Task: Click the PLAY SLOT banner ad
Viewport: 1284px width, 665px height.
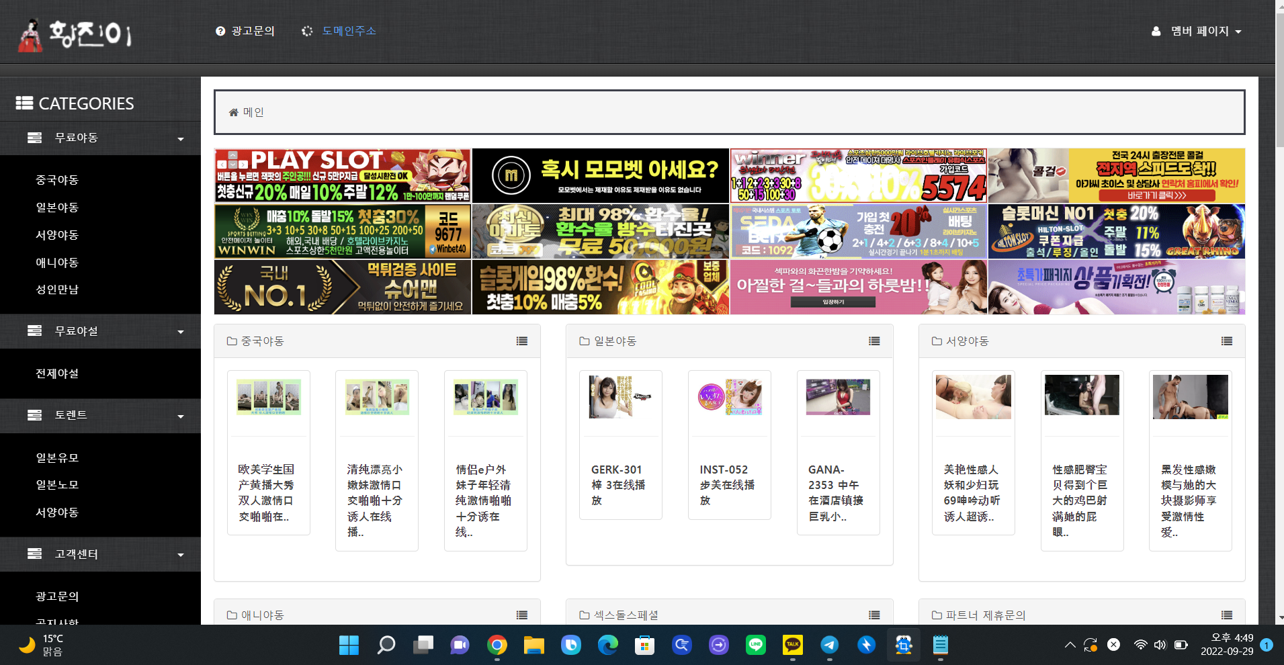Action: point(343,176)
